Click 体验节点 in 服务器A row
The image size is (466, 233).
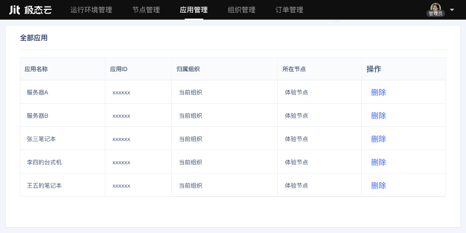click(296, 93)
